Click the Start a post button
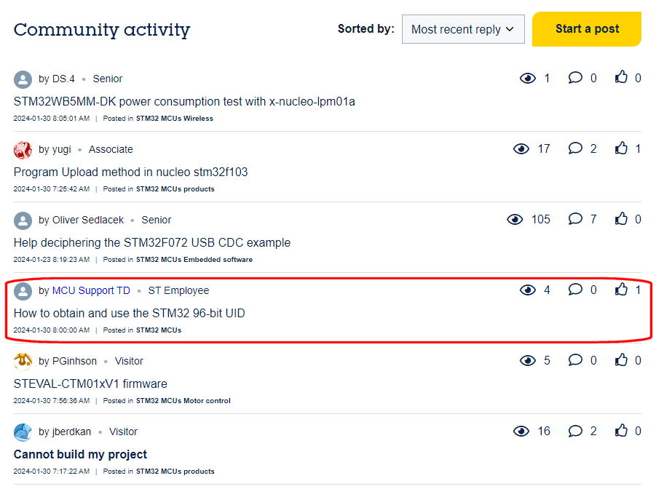 point(586,29)
